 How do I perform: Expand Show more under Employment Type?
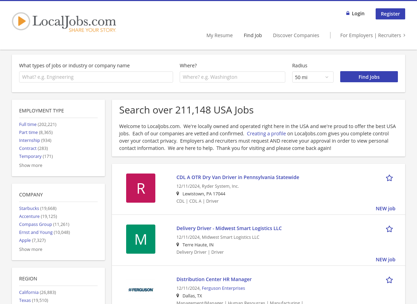click(x=31, y=165)
